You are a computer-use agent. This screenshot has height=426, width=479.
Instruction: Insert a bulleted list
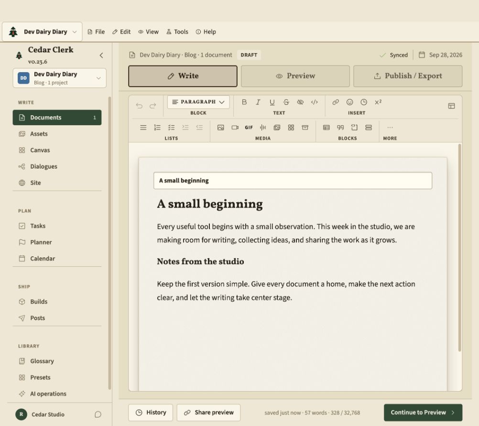coord(143,128)
